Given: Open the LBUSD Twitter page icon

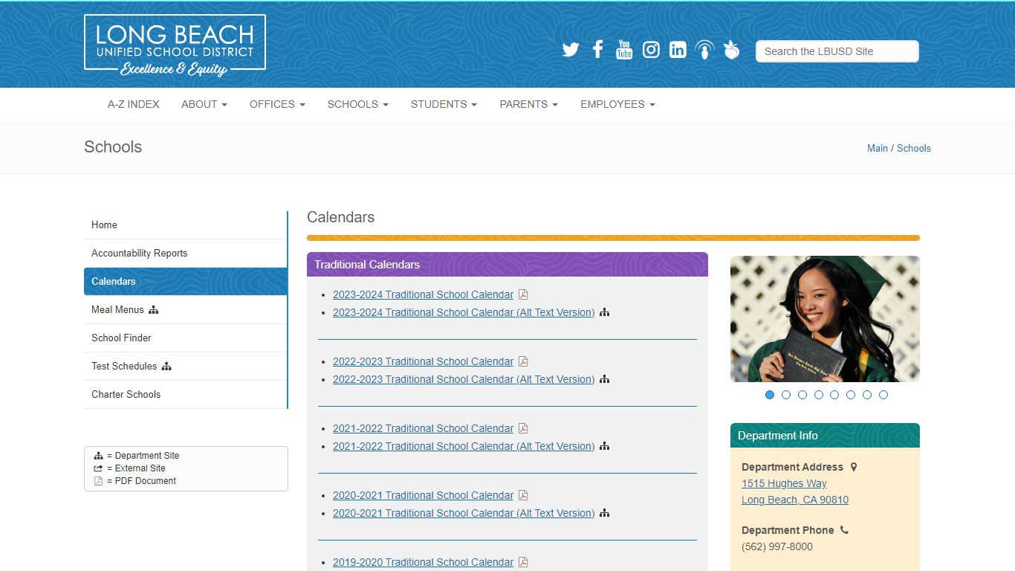Looking at the screenshot, I should (x=571, y=50).
